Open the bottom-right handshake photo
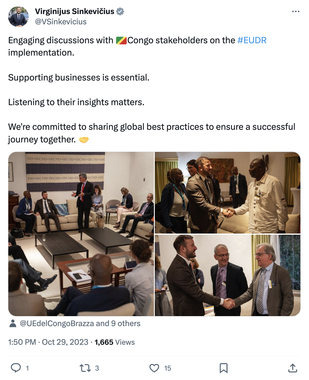 coord(228,275)
